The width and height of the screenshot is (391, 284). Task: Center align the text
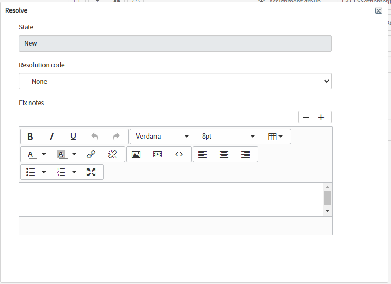[x=224, y=154]
